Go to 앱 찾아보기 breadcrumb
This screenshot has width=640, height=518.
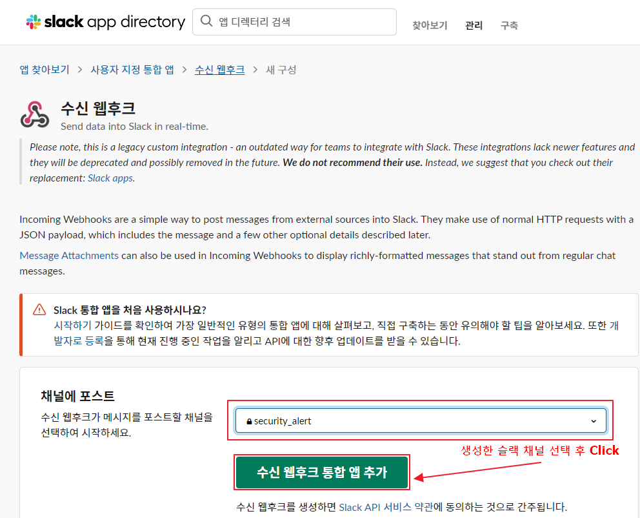(45, 70)
